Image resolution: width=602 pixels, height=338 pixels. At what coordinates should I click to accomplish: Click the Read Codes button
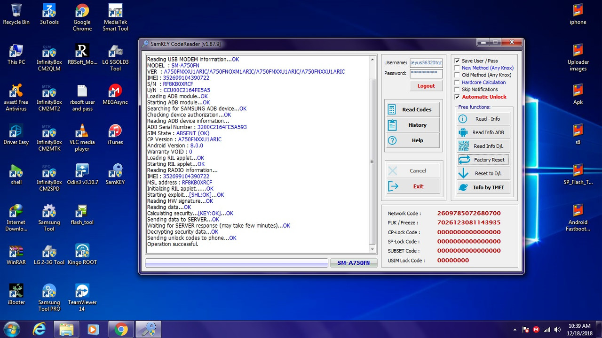point(413,109)
